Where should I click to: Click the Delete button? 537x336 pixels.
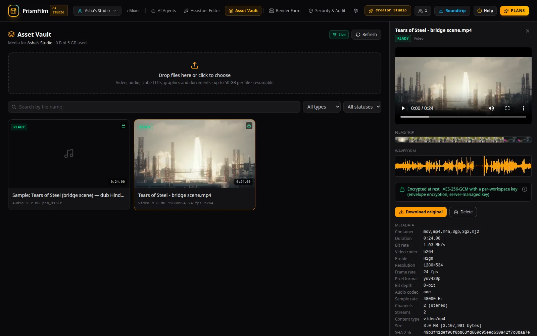463,212
